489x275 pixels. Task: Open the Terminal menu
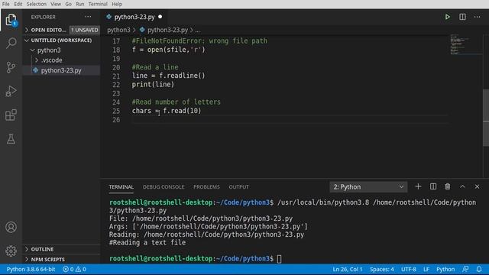point(98,4)
